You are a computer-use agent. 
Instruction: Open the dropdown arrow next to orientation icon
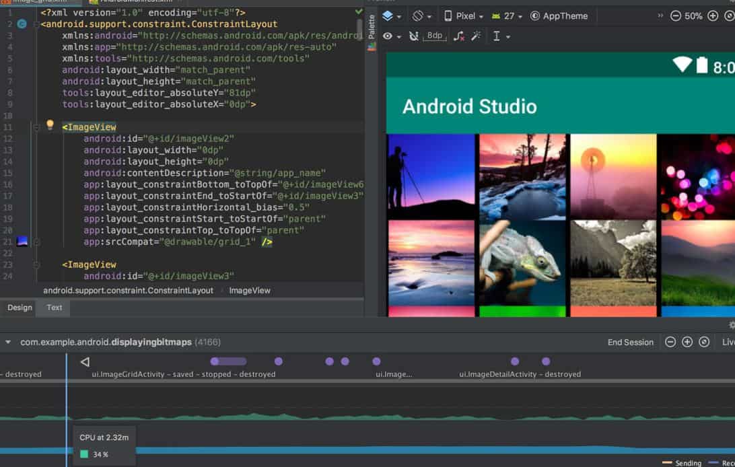[x=429, y=16]
